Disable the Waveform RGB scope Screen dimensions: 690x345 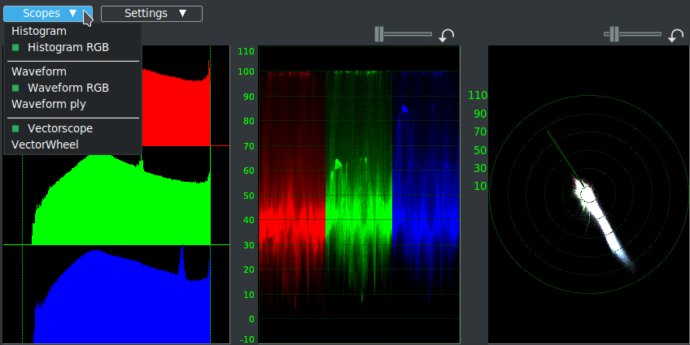point(68,88)
